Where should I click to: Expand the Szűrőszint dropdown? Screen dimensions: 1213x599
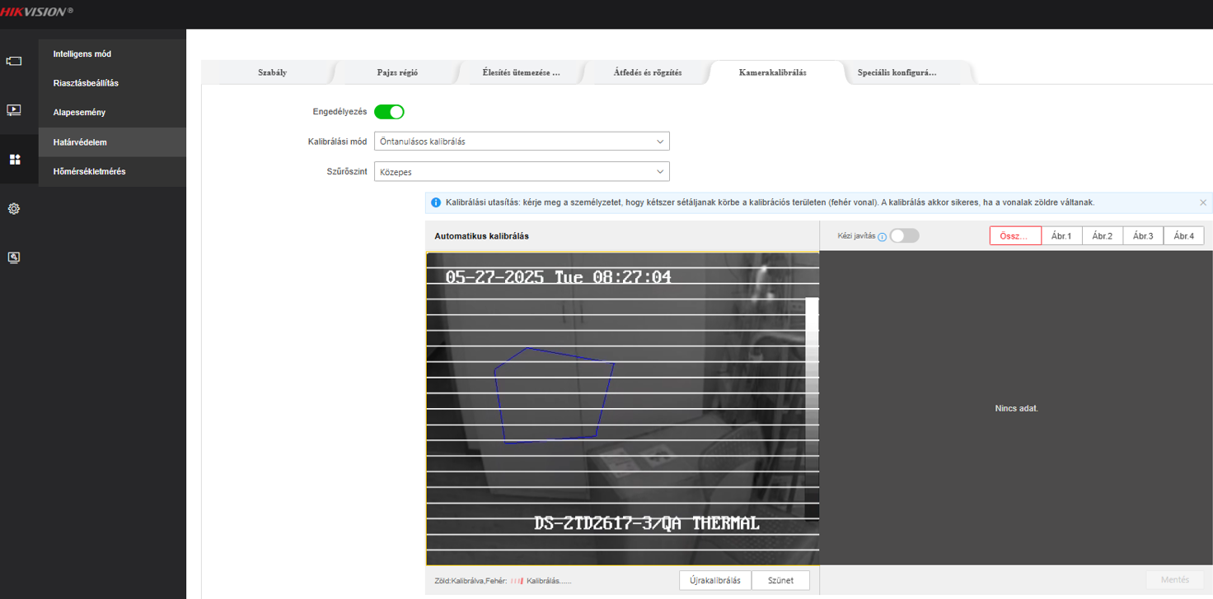pyautogui.click(x=522, y=172)
